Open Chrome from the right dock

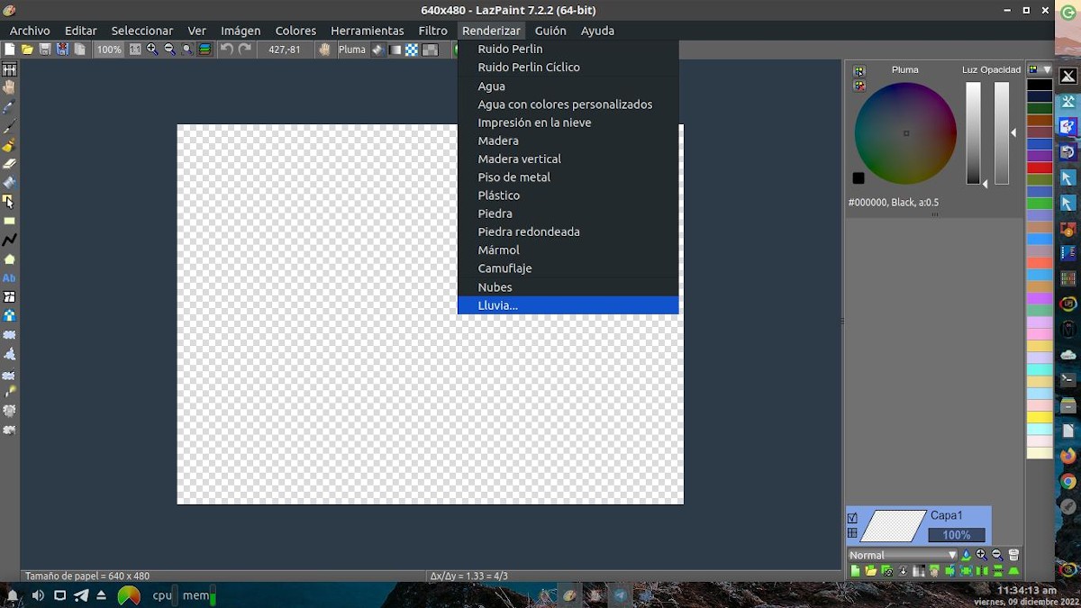1067,482
